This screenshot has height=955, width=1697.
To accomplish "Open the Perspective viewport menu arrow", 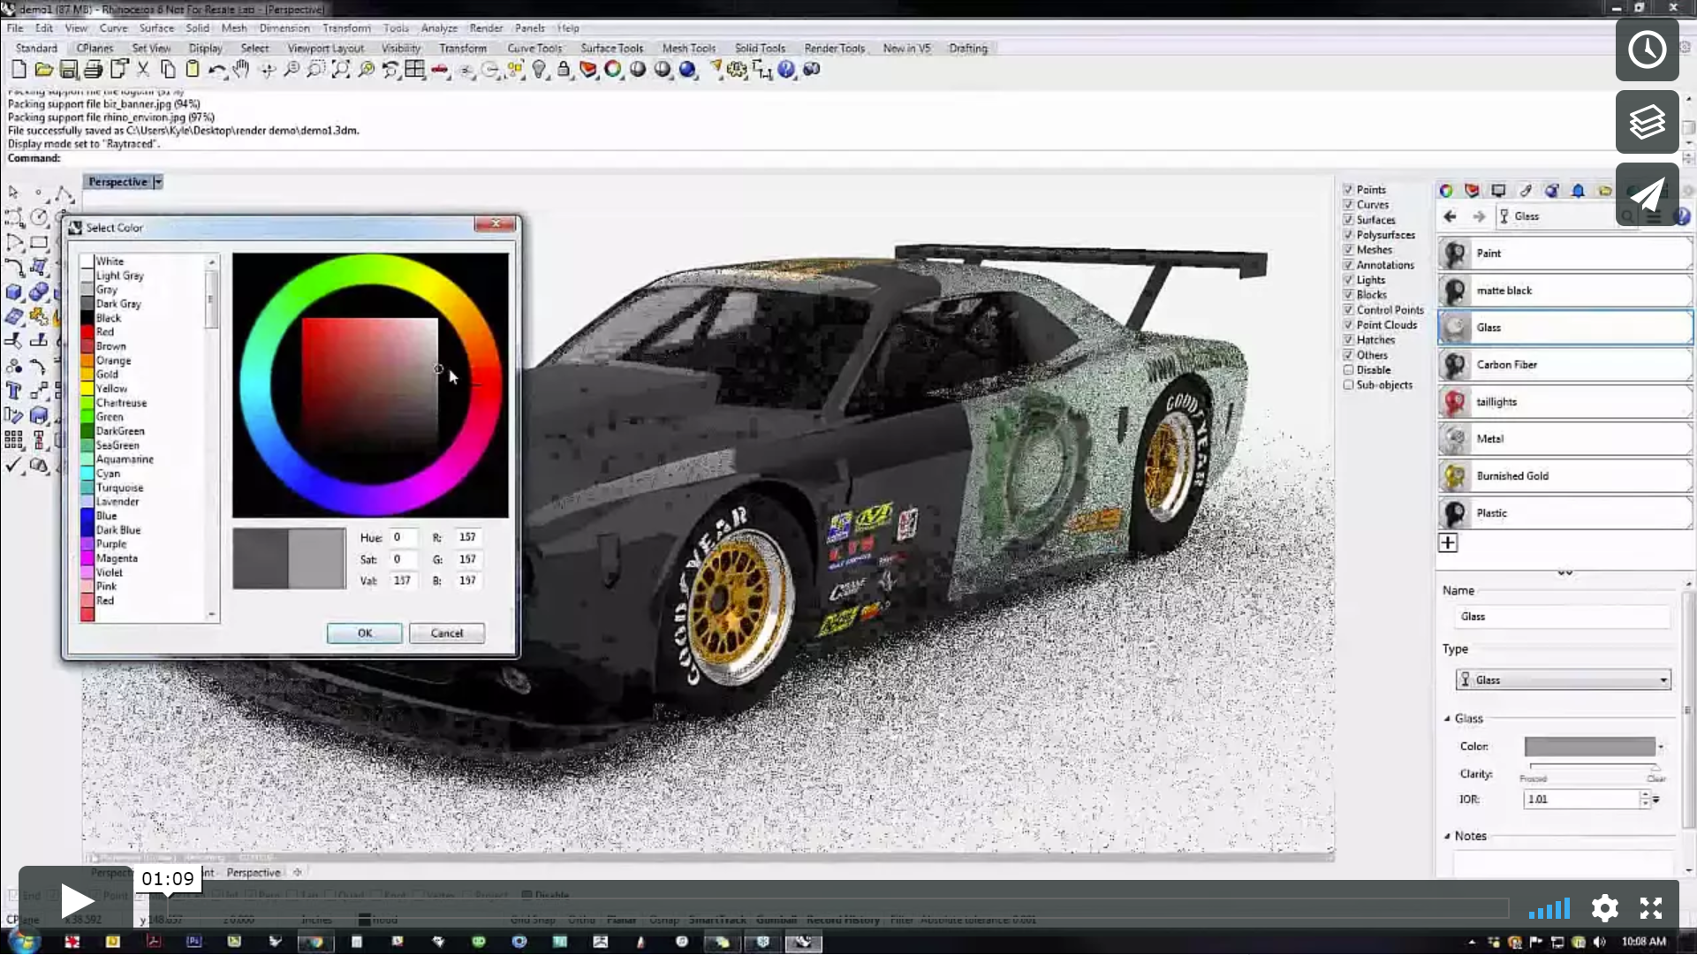I will coord(158,182).
